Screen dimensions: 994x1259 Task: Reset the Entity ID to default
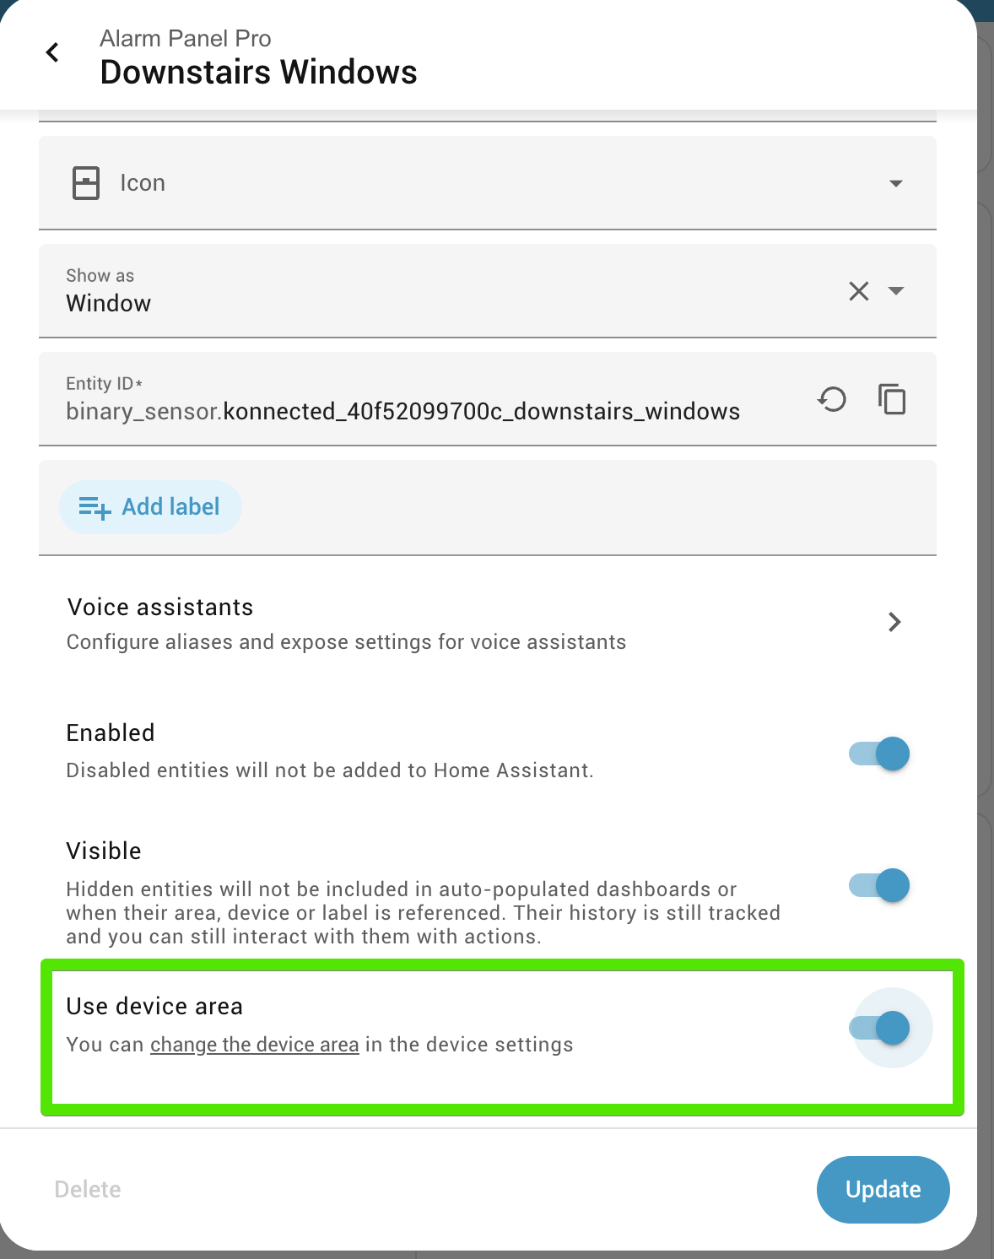[832, 399]
